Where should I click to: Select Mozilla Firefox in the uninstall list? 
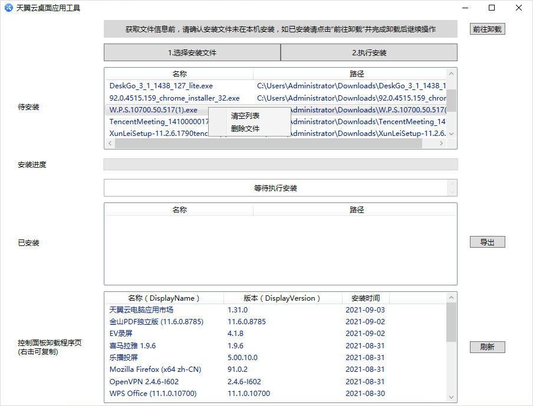tap(156, 370)
